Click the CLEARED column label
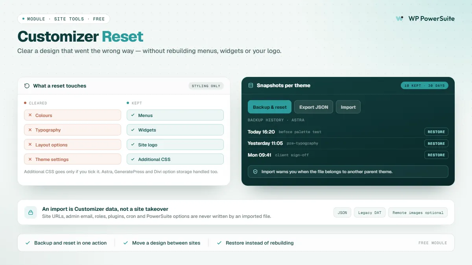This screenshot has height=265, width=472. point(38,103)
